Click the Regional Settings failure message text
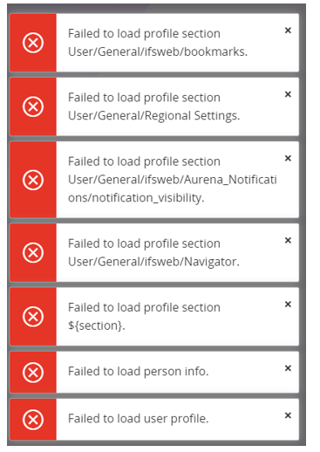 click(x=154, y=106)
